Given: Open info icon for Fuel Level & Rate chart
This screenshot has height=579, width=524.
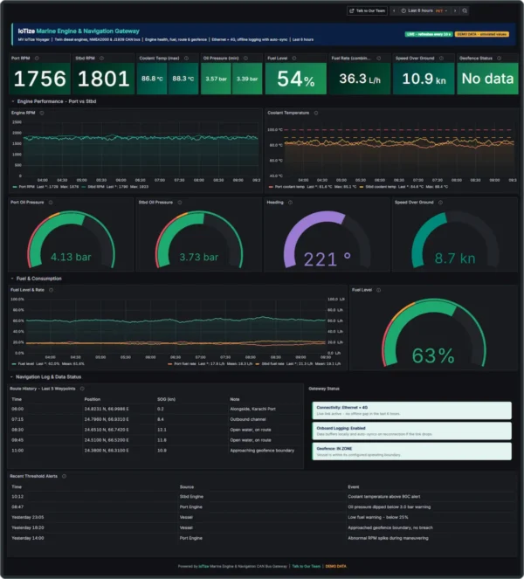Looking at the screenshot, I should [x=51, y=290].
